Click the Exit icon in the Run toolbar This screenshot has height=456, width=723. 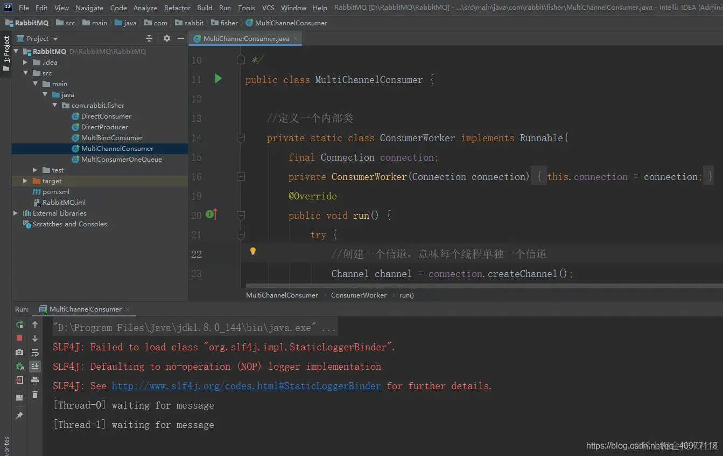[19, 380]
